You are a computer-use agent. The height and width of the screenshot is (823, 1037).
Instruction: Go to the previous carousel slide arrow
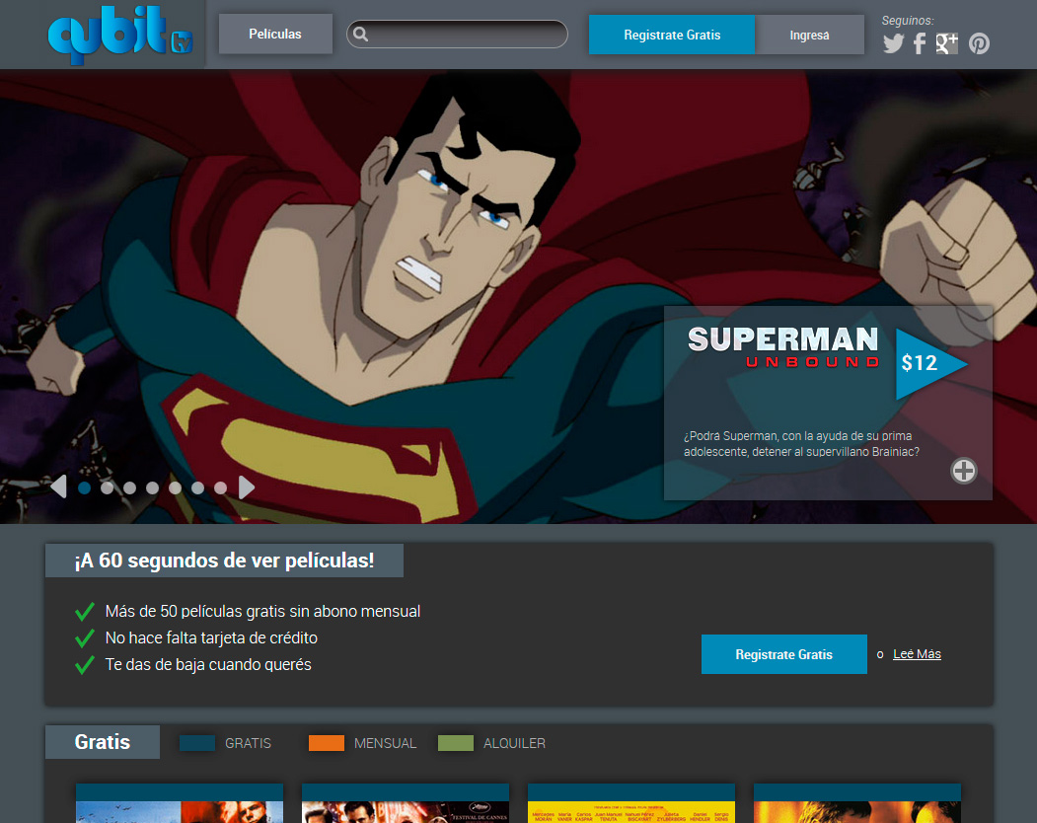(x=59, y=486)
